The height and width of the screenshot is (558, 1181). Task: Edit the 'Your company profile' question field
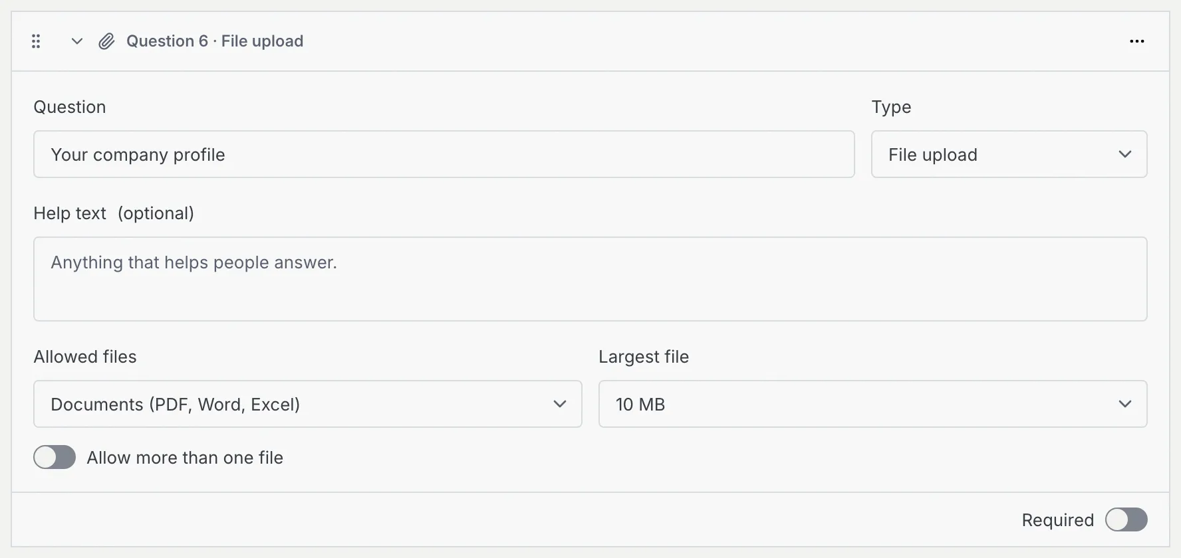pos(444,154)
